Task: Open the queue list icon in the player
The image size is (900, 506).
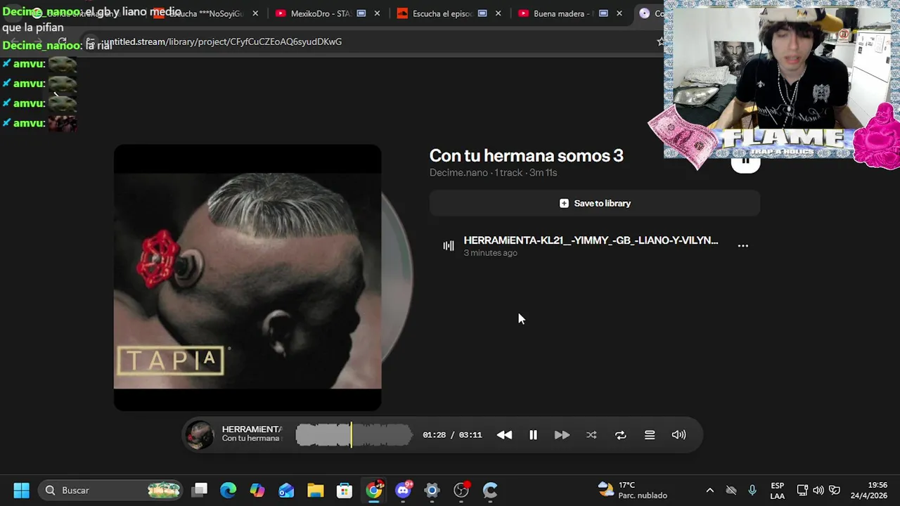Action: [x=650, y=435]
